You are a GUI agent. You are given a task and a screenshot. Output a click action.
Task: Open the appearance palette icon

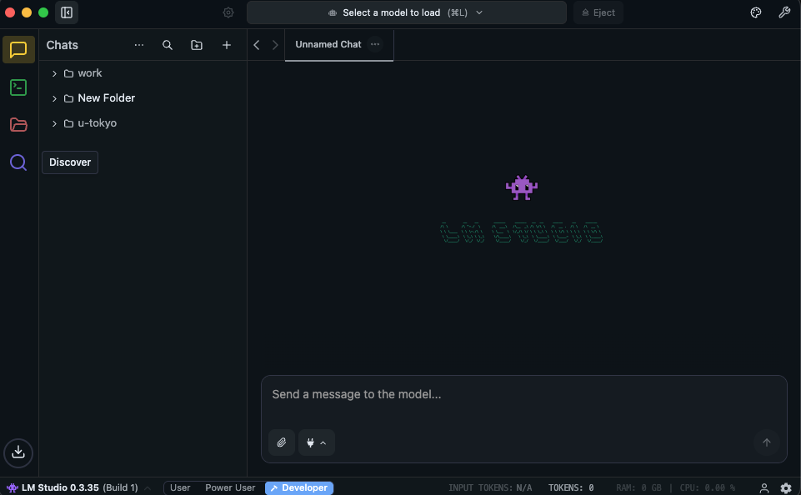point(755,12)
